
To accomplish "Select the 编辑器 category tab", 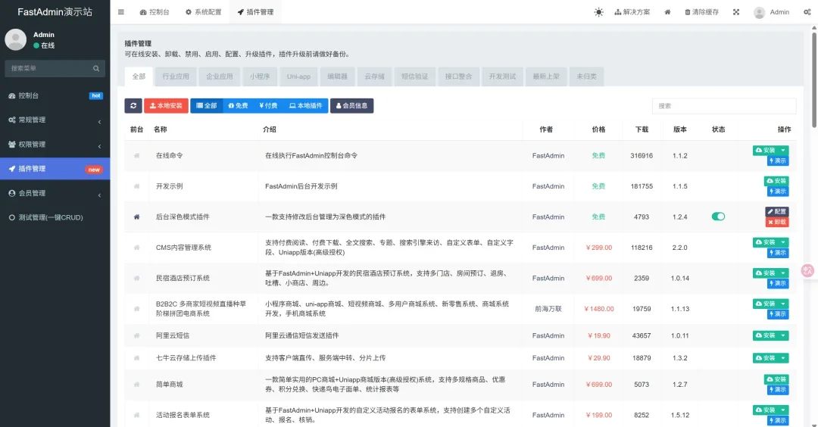I will point(337,76).
